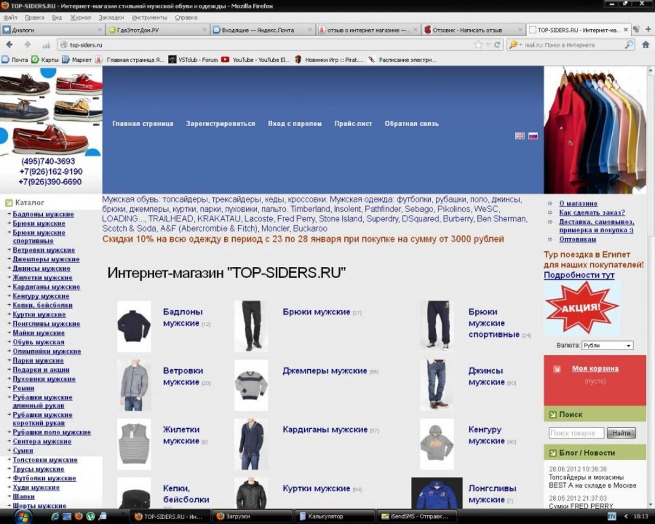The image size is (655, 524).
Task: Switch to the iSendSMS taskbar window
Action: tap(417, 516)
